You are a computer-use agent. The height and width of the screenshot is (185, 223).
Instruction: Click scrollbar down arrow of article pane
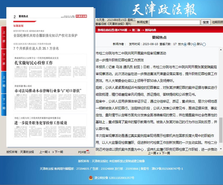tap(221, 149)
